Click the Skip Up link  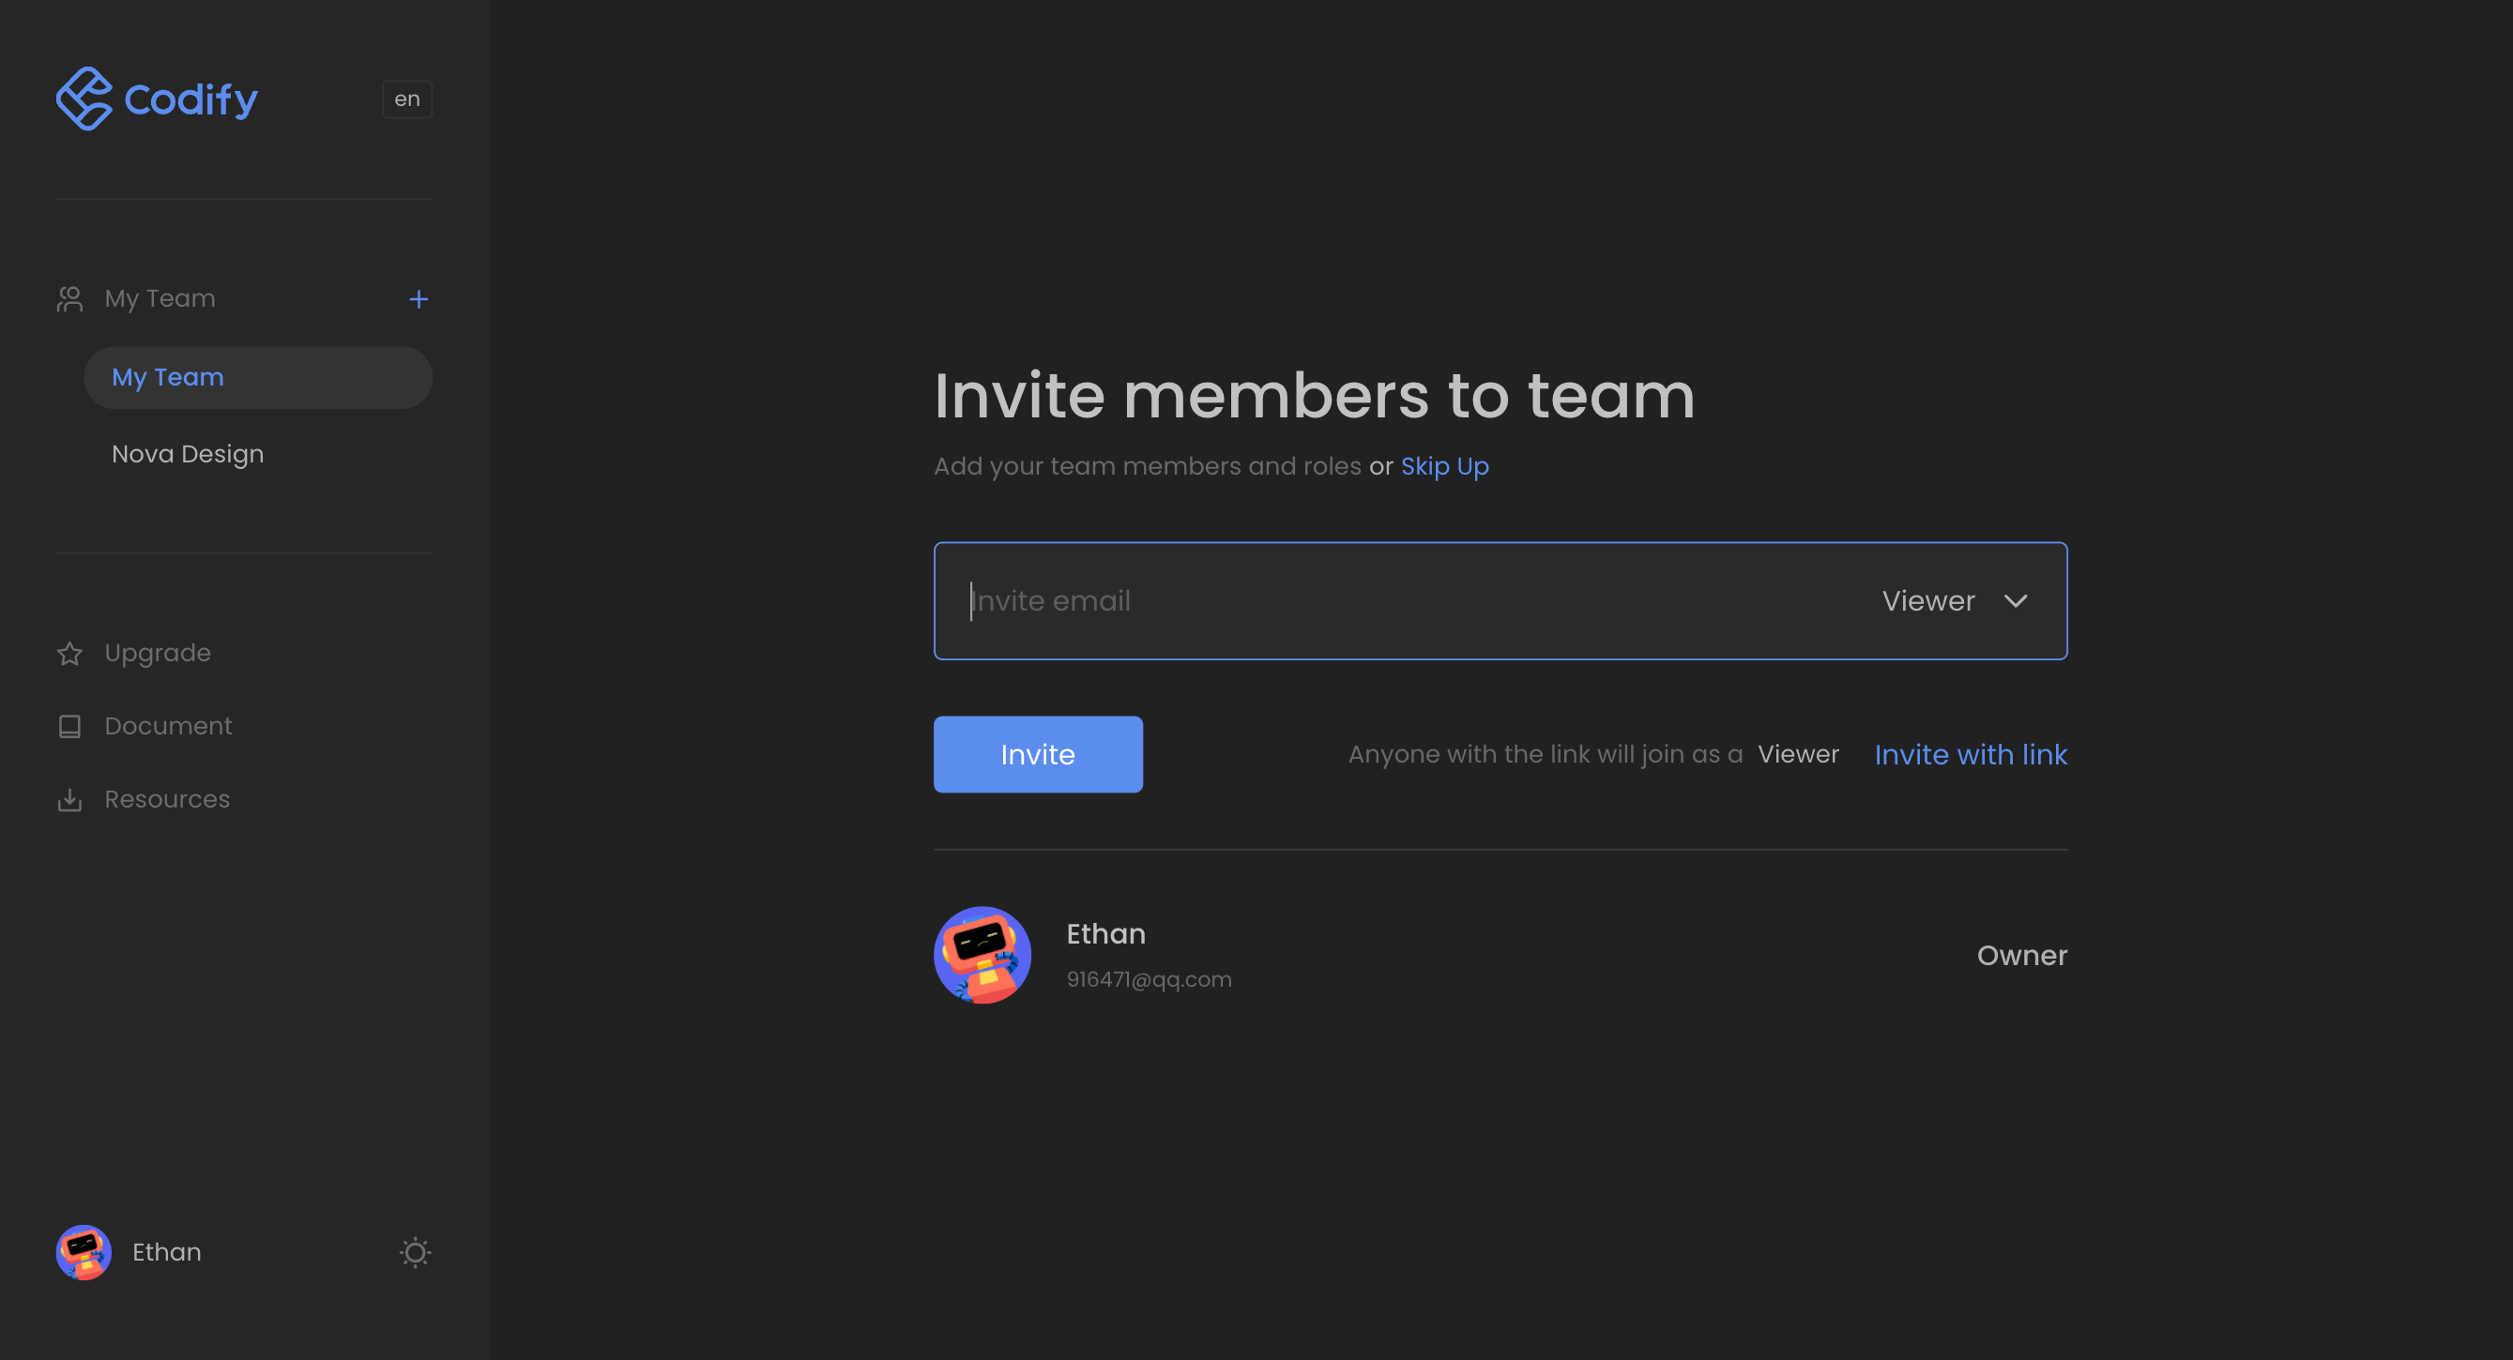pos(1445,466)
